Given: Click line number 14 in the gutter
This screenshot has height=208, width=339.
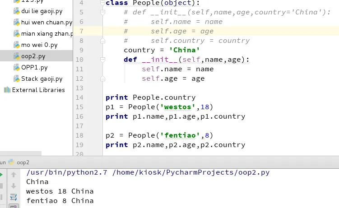Looking at the screenshot, I should point(79,97).
